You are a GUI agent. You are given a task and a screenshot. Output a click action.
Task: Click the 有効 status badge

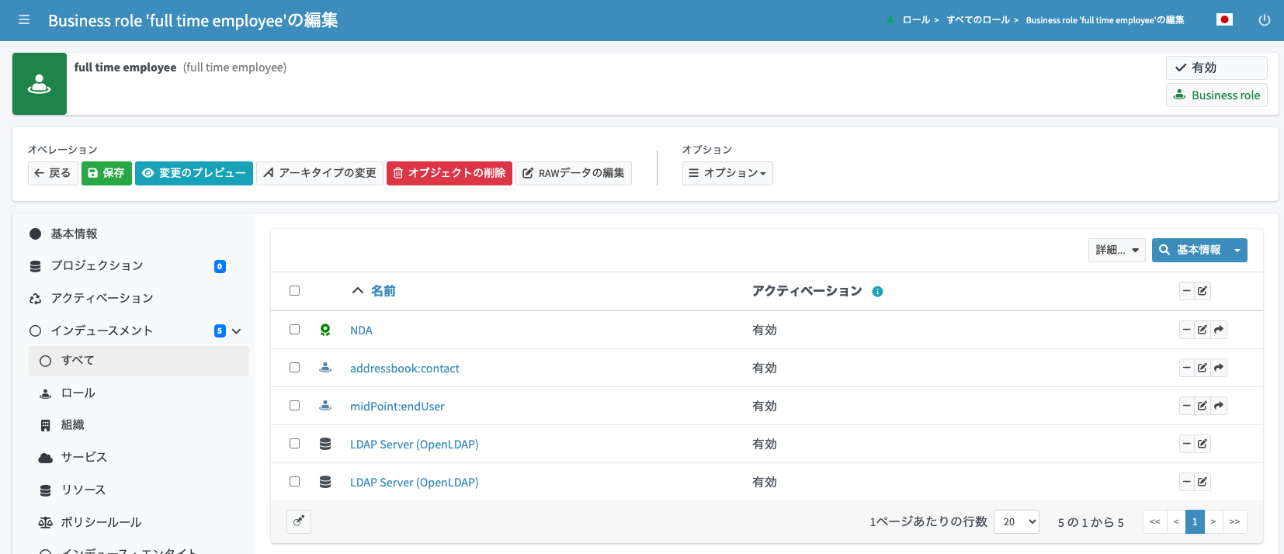click(1216, 68)
